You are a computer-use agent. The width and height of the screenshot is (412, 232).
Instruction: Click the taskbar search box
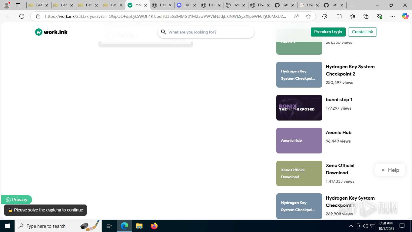[x=58, y=226]
